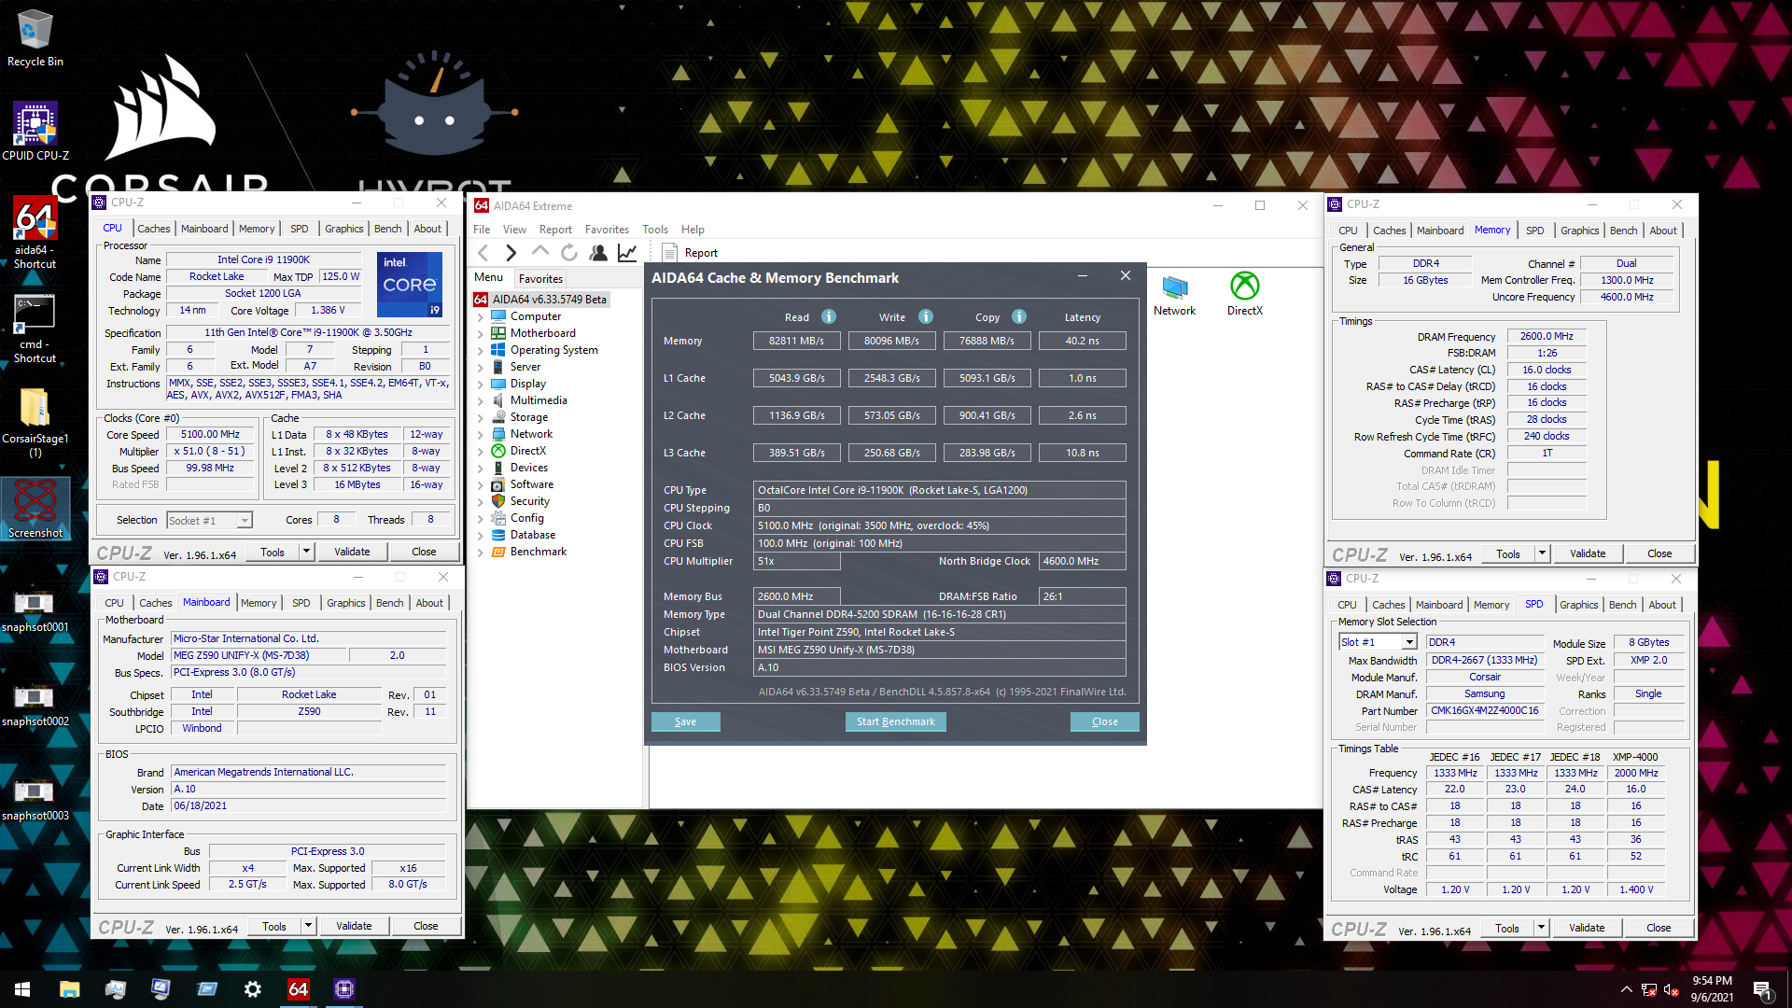
Task: Click Close button in CPU-Z SPD window
Action: click(1659, 928)
